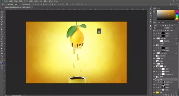Enable the 自动选择 checkbox
This screenshot has width=179, height=96.
[x=7, y=4]
